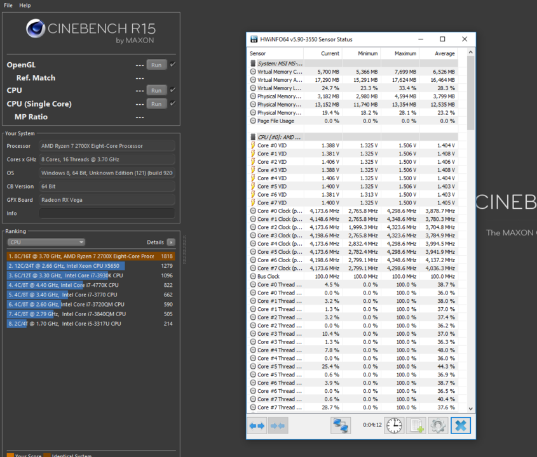Viewport: 537px width, 457px height.
Task: Select the Intel Core i5-3317U ranking row
Action: pos(91,324)
